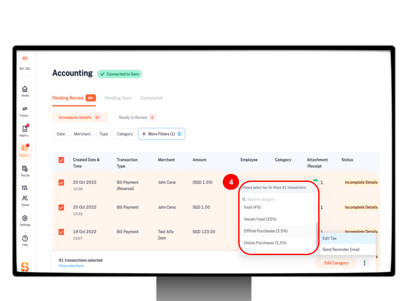Choose Send Reminder Email from the menu
Screen dimensions: 402x301
(x=347, y=250)
